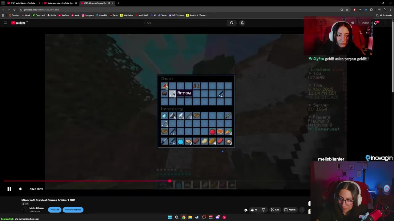Click the YouTube search magnifier button

(x=232, y=23)
